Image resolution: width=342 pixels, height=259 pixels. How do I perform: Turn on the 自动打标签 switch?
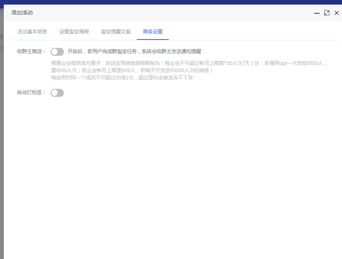click(57, 93)
